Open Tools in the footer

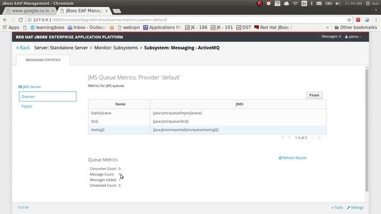coord(337,207)
